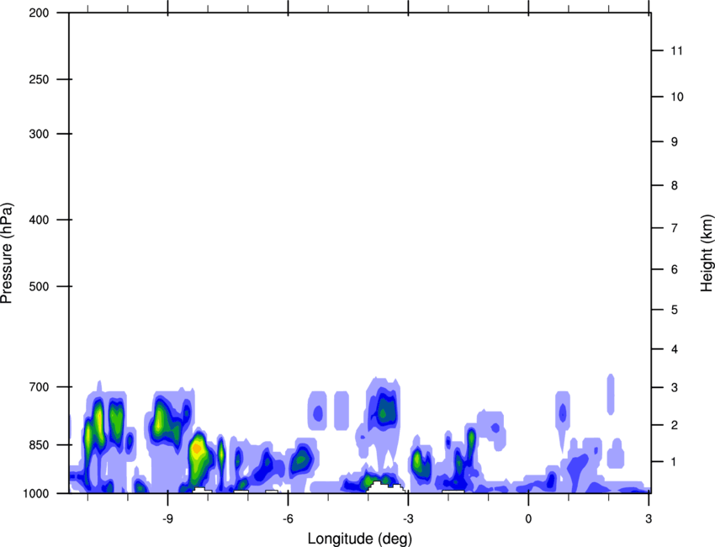This screenshot has height=547, width=715.
Task: Click the -3 longitude tick label
Action: tap(408, 518)
